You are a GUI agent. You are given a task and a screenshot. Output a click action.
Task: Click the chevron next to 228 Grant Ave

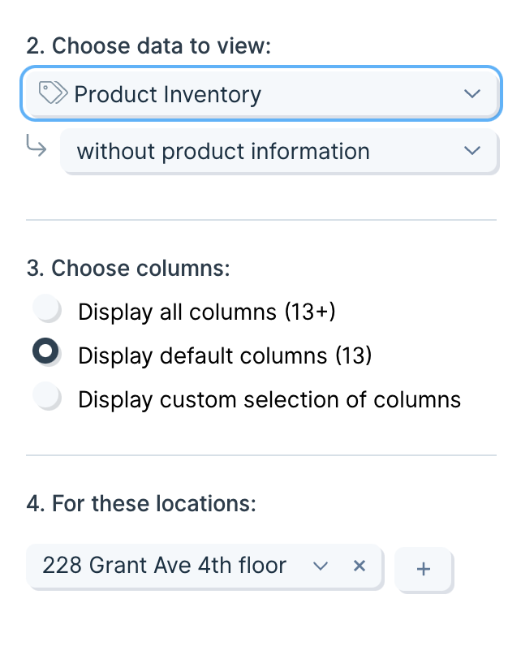321,566
